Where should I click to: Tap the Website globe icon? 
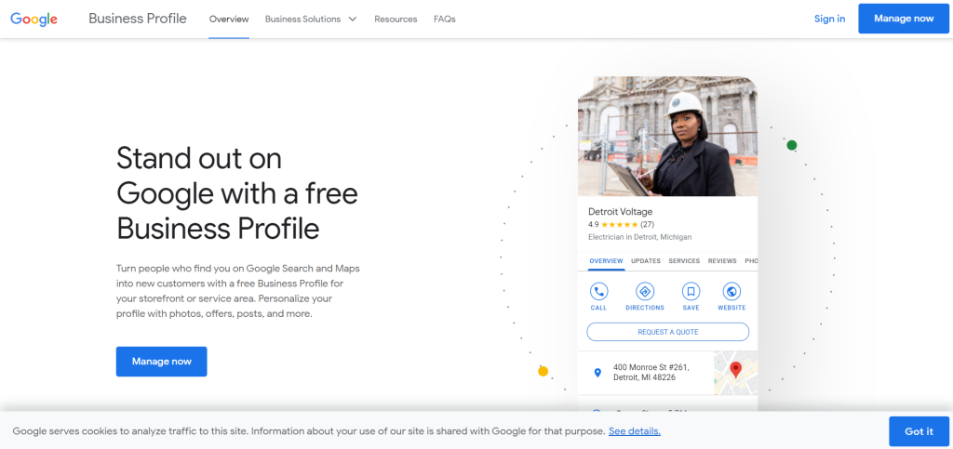(x=732, y=292)
